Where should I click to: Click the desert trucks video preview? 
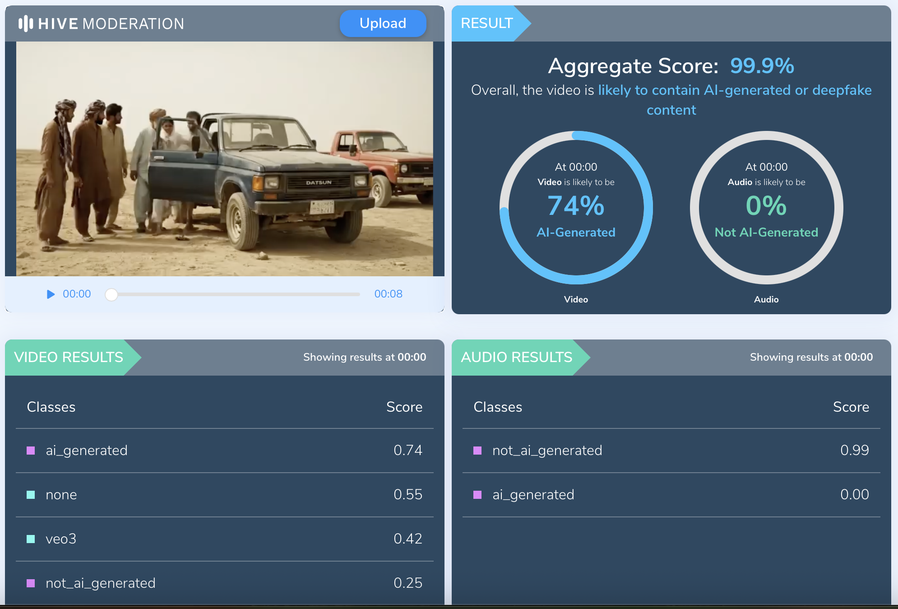[x=225, y=159]
